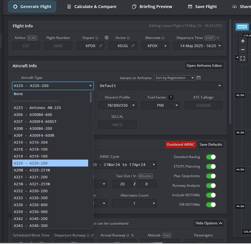Open the Alternates Count dropdown
Image resolution: width=251 pixels, height=244 pixels.
click(x=134, y=203)
